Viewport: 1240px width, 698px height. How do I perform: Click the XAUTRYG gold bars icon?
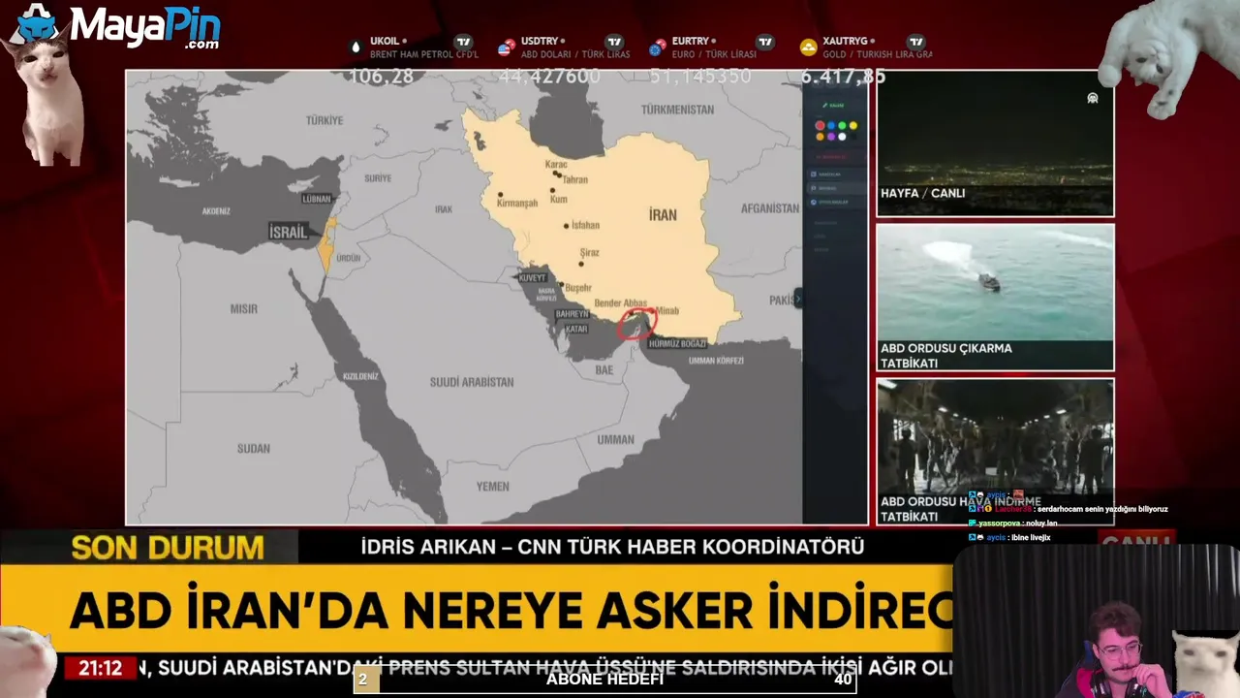tap(808, 48)
